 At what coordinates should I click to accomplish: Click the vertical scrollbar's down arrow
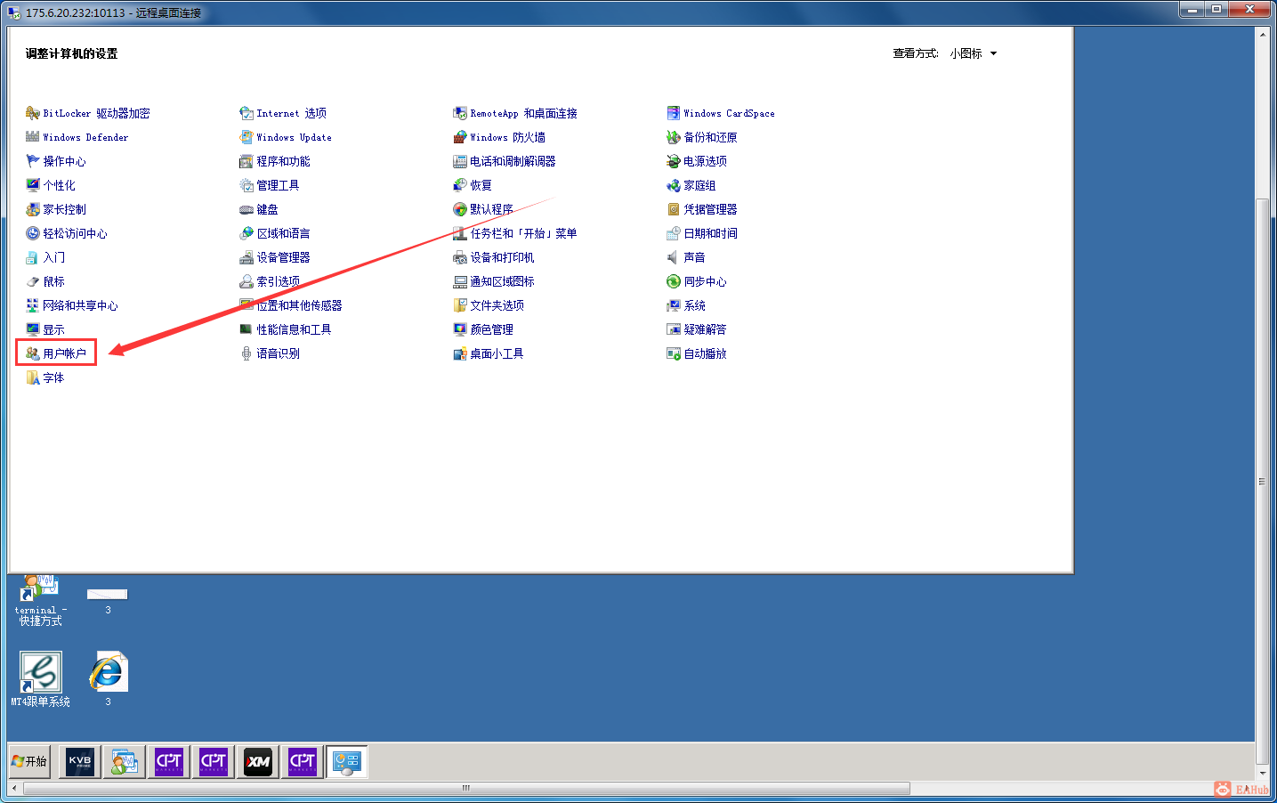[x=1262, y=775]
